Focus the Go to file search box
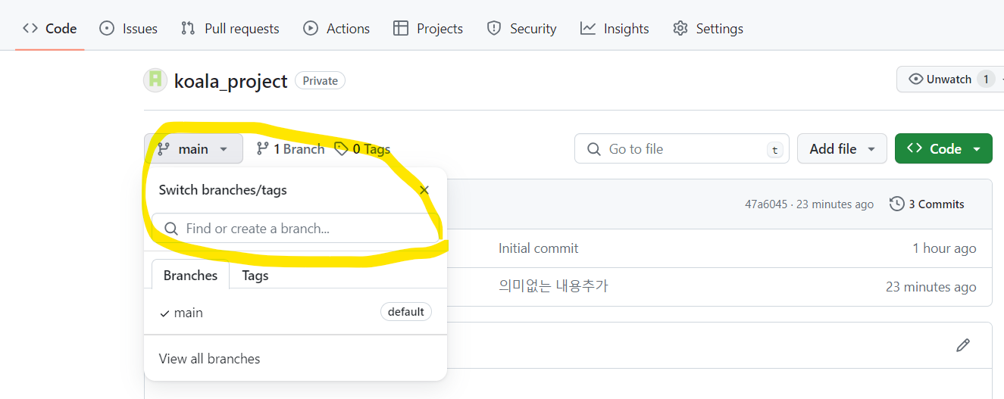Image resolution: width=1004 pixels, height=399 pixels. pyautogui.click(x=682, y=149)
